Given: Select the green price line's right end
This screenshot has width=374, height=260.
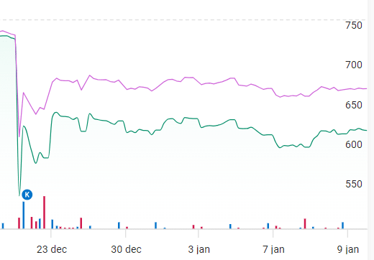Looking at the screenshot, I should tap(366, 130).
